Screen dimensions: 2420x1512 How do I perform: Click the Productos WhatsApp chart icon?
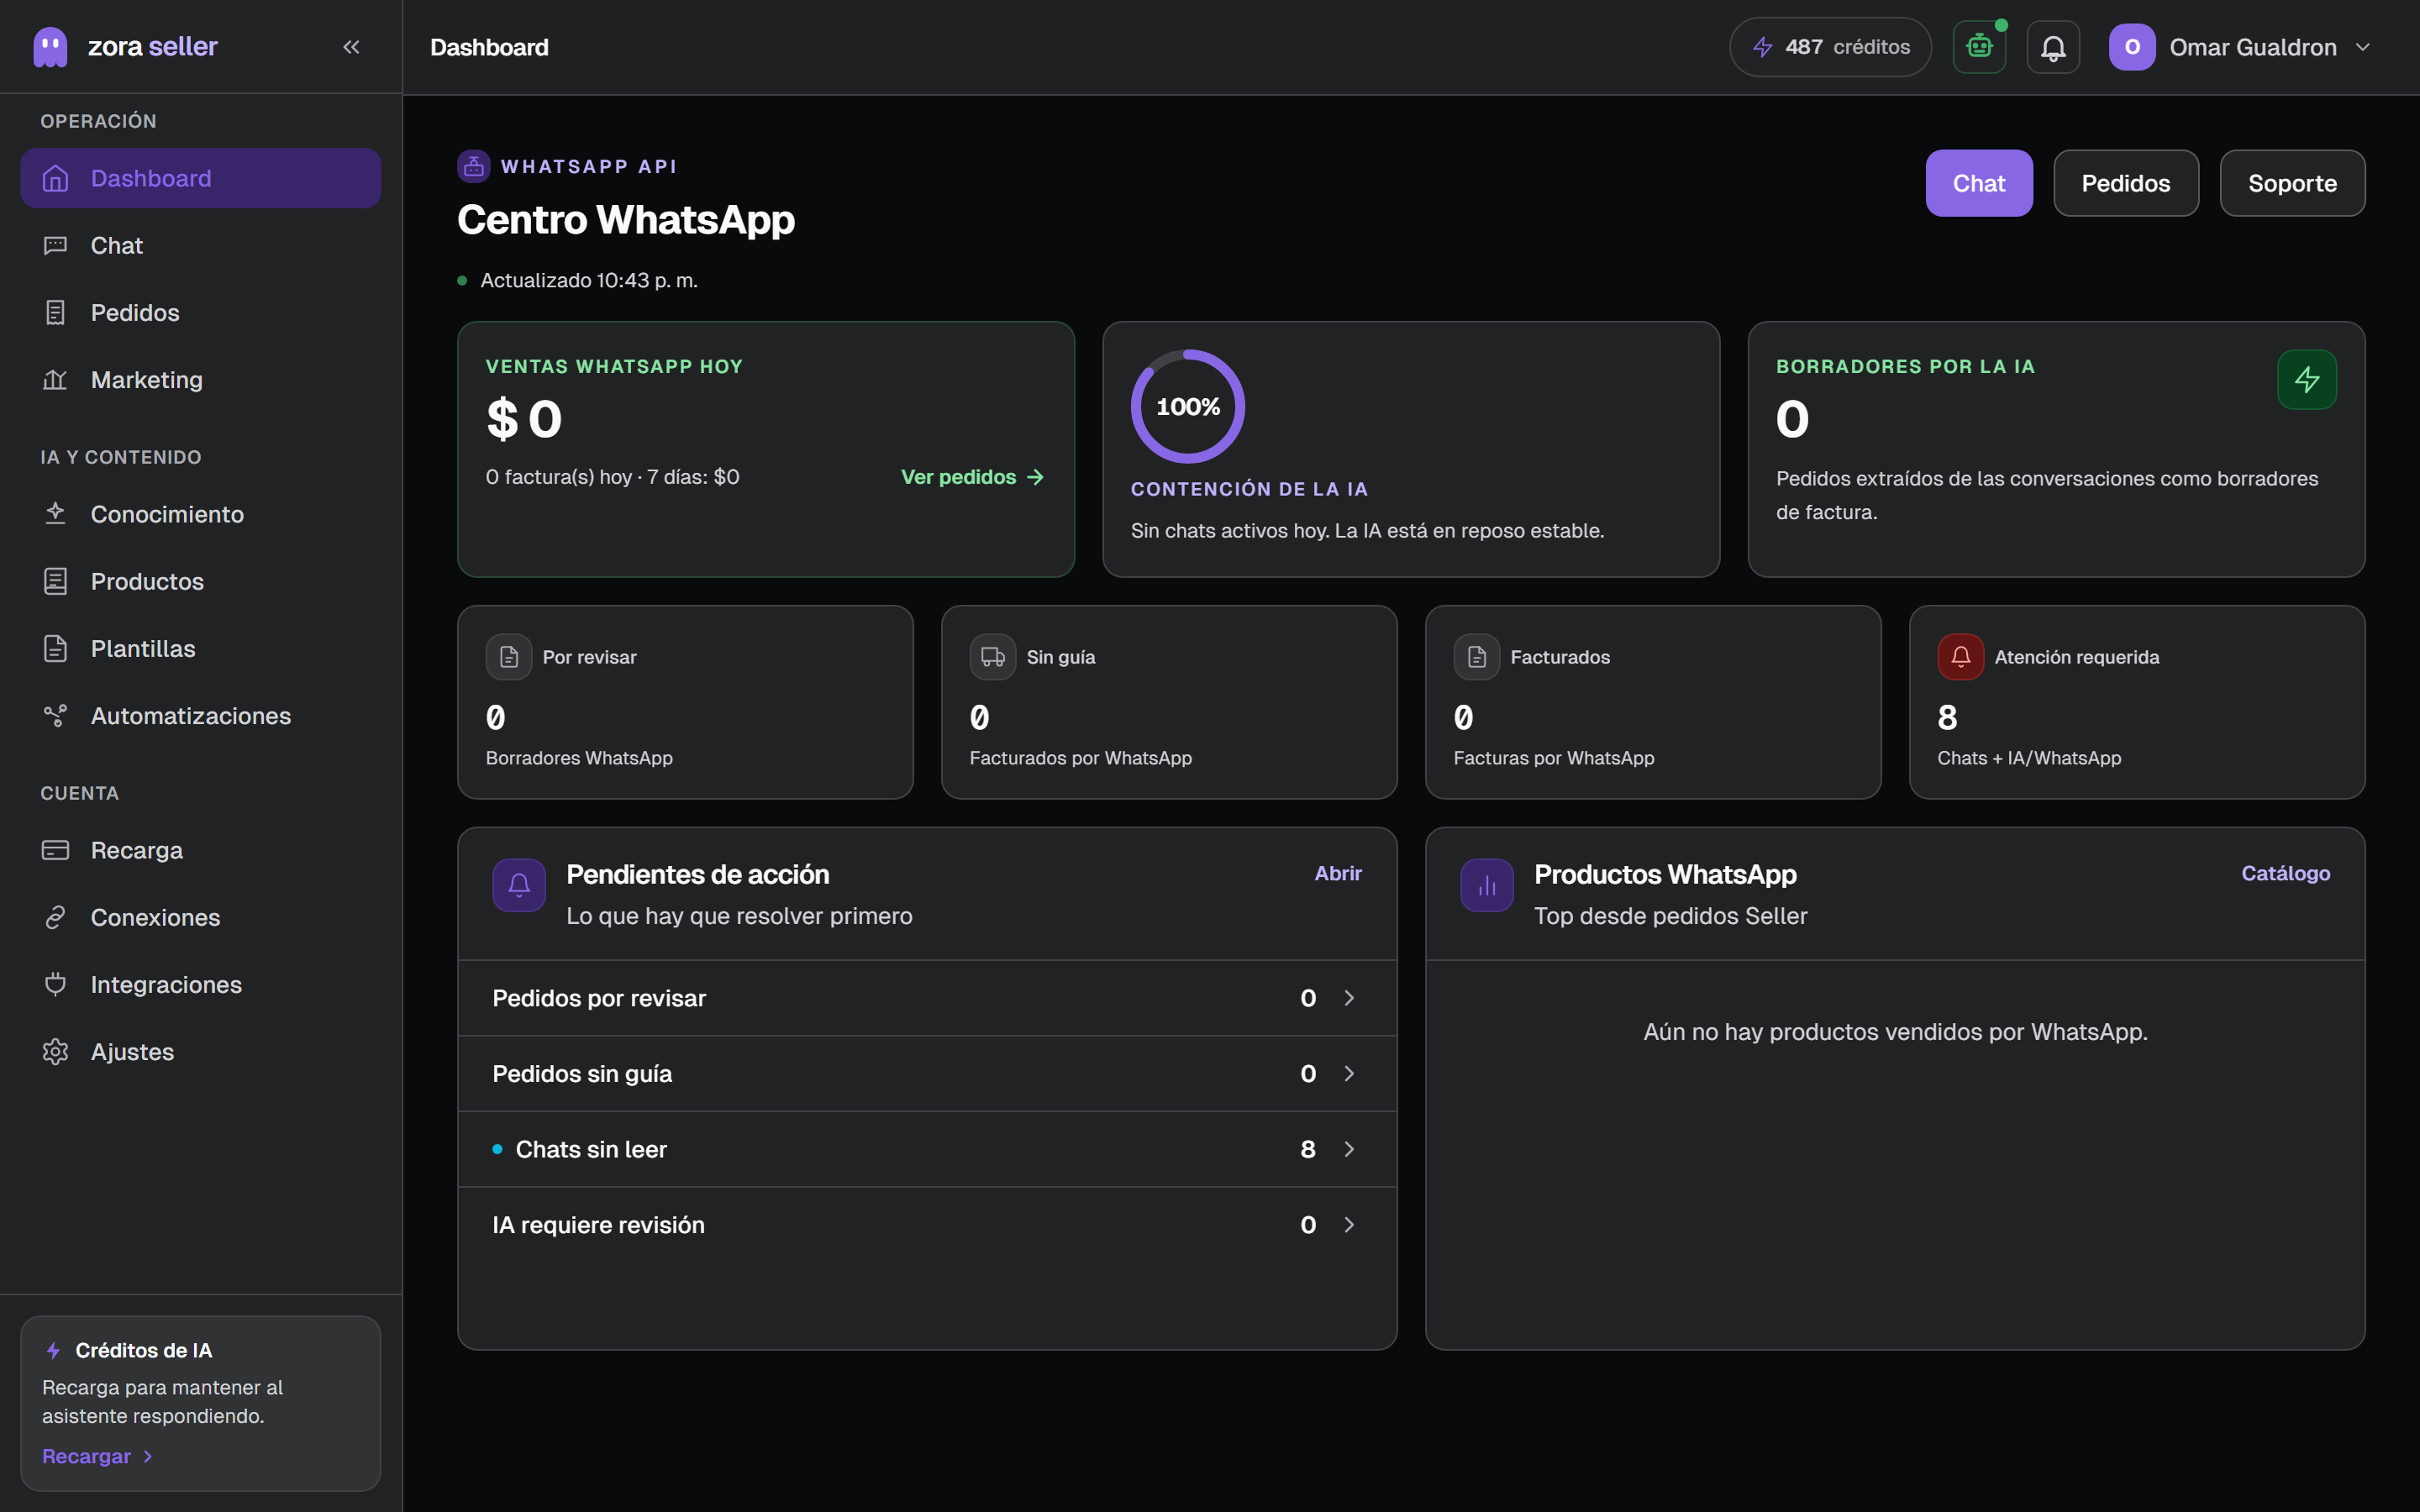point(1487,885)
